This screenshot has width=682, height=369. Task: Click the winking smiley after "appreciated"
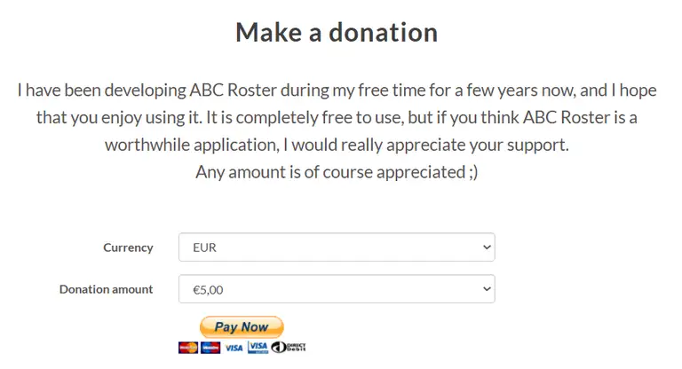(x=471, y=172)
